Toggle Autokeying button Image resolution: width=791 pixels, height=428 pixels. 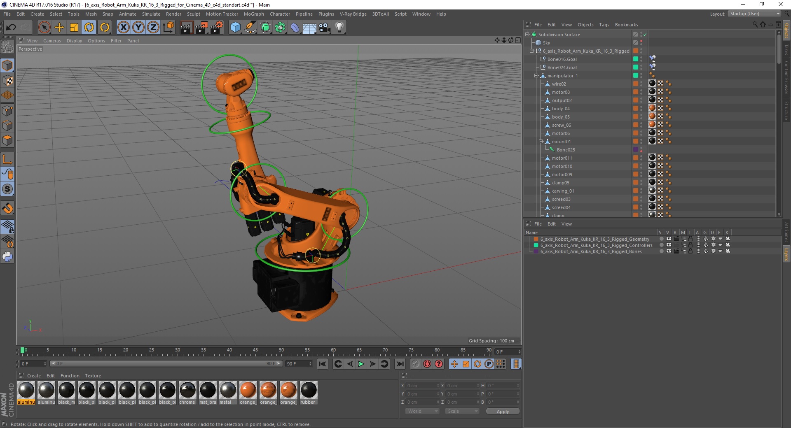(427, 364)
